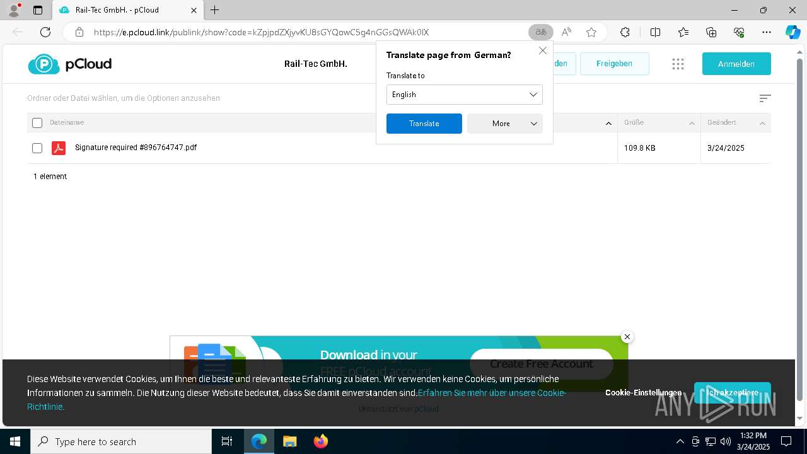Toggle the select-all checkbox in header
Screen dimensions: 807x454
click(37, 123)
